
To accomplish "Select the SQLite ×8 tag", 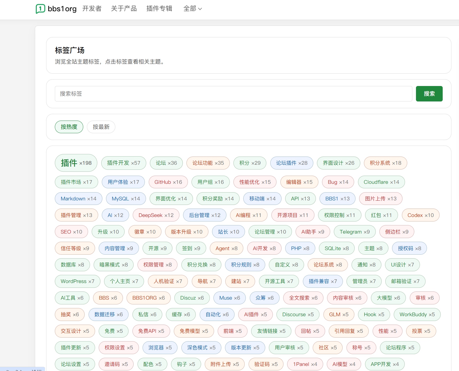I will click(x=337, y=248).
